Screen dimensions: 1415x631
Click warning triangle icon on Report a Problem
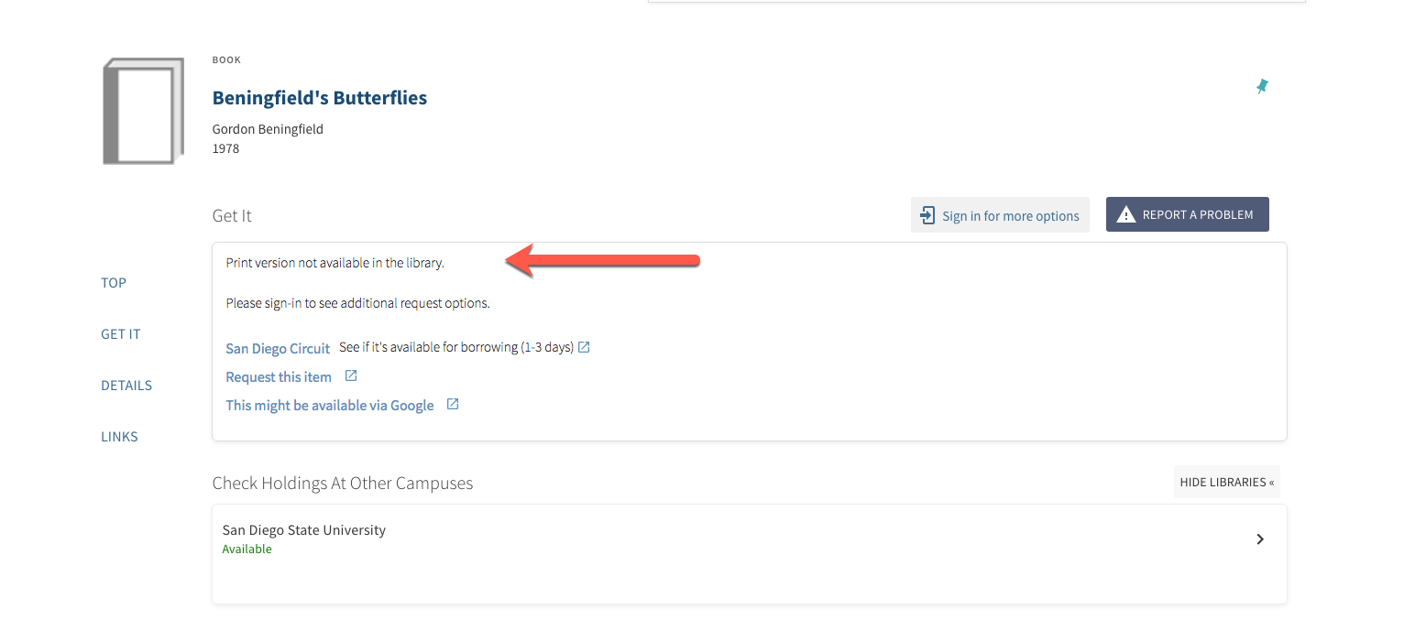click(x=1127, y=214)
